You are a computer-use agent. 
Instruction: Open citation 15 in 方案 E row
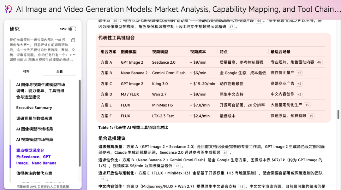click(307, 105)
